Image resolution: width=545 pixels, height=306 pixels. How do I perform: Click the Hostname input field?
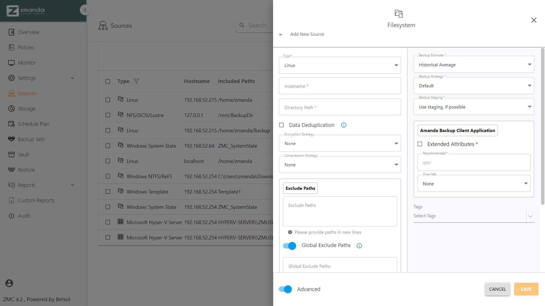pyautogui.click(x=340, y=86)
